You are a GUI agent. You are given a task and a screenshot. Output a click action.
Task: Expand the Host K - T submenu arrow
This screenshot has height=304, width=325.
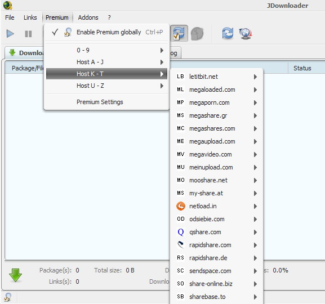click(x=162, y=74)
